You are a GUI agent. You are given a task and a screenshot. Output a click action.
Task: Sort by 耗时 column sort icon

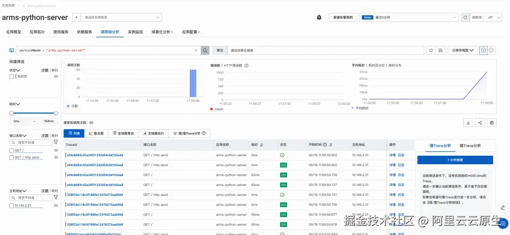pos(262,145)
